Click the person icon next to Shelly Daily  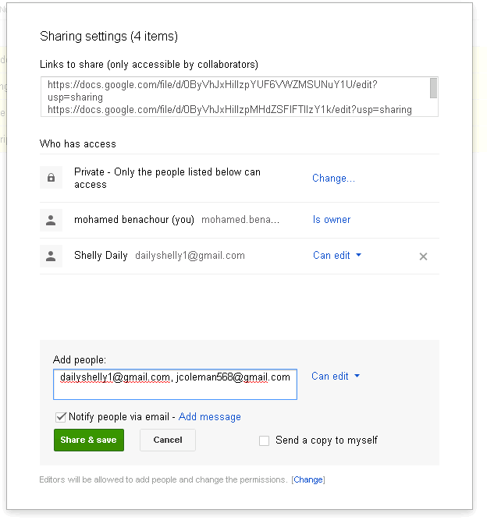pos(51,256)
